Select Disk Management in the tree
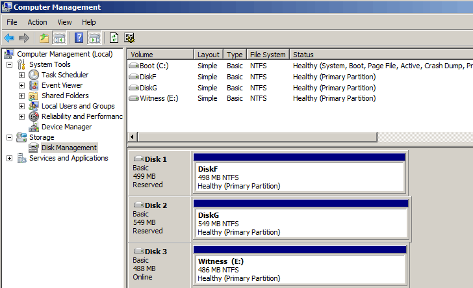 point(69,148)
